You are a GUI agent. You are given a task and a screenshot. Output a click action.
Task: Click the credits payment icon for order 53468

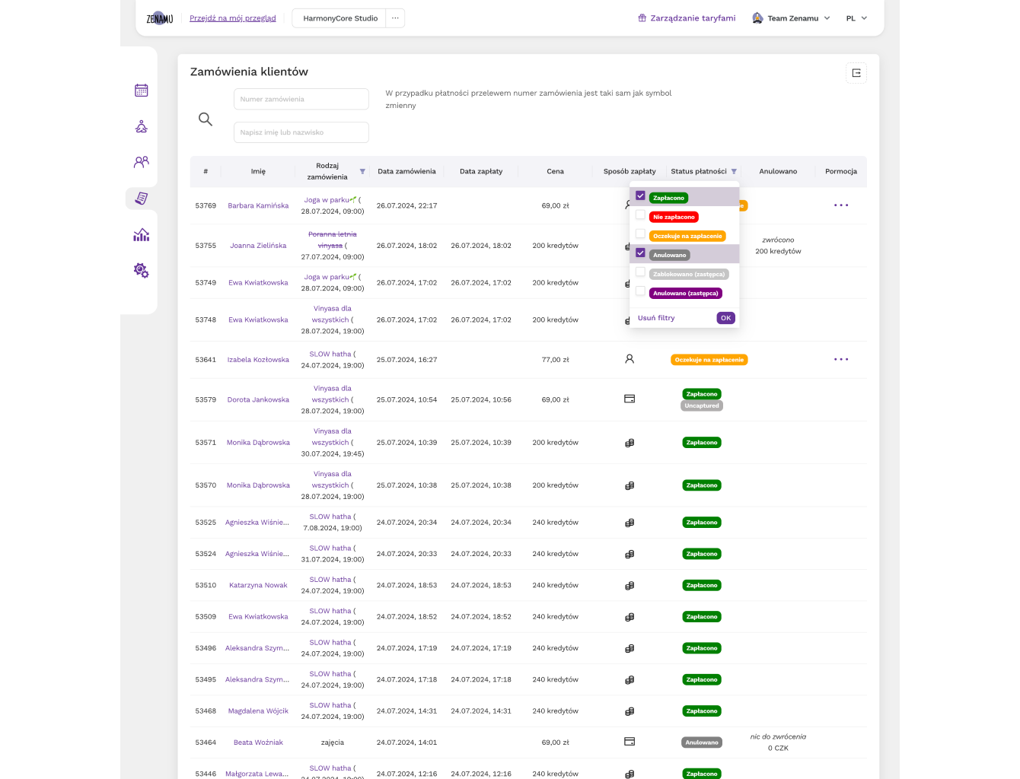[x=630, y=711]
